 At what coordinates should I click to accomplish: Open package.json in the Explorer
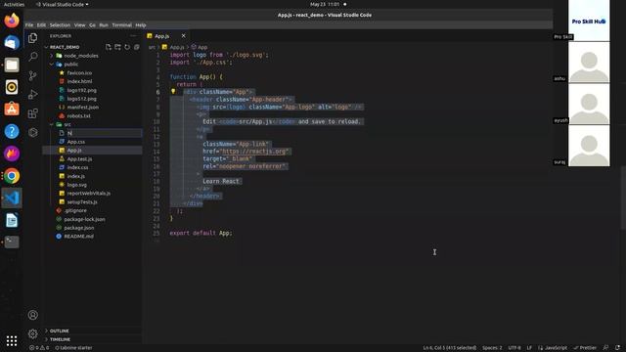79,228
